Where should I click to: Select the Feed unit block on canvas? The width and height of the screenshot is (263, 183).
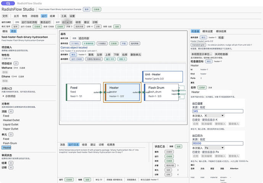pyautogui.click(x=83, y=92)
